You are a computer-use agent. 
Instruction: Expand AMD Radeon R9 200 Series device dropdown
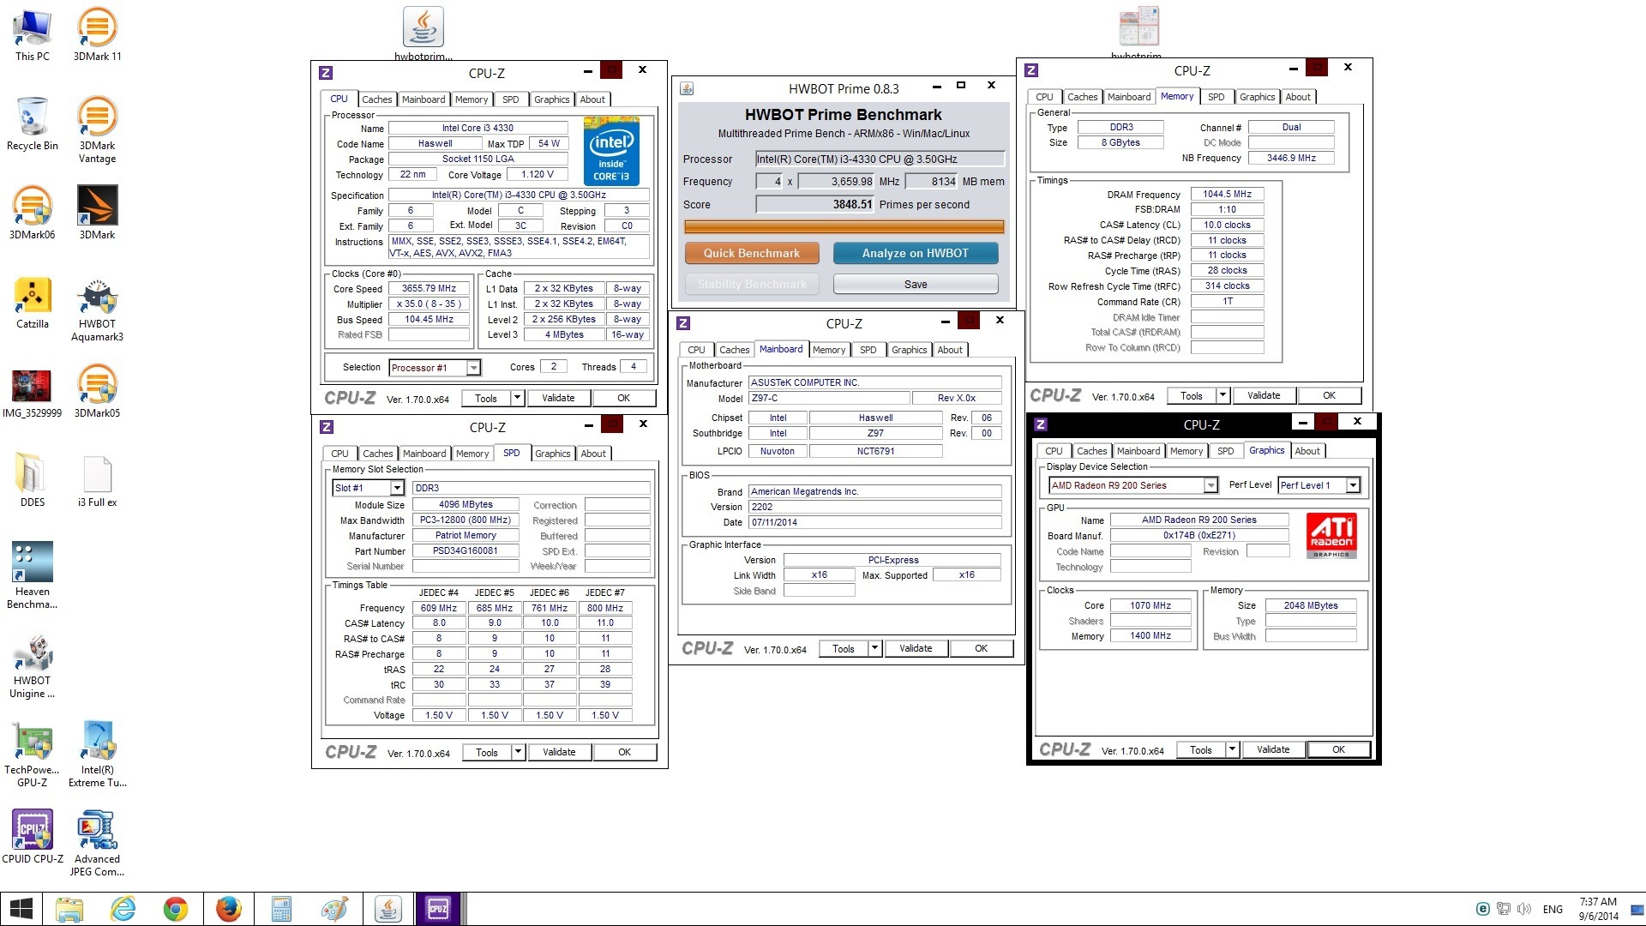1210,485
